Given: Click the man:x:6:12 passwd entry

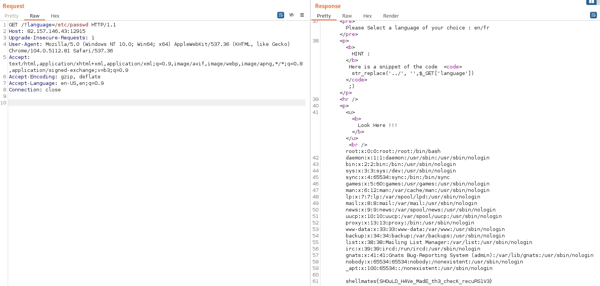Looking at the screenshot, I should 418,190.
